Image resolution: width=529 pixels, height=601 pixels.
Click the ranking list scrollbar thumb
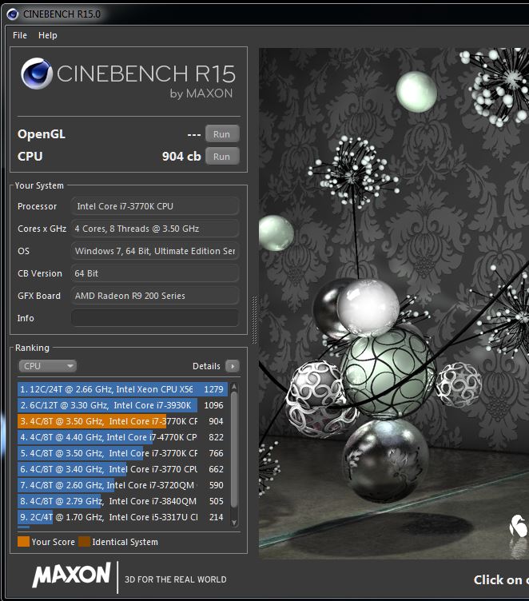[x=234, y=448]
